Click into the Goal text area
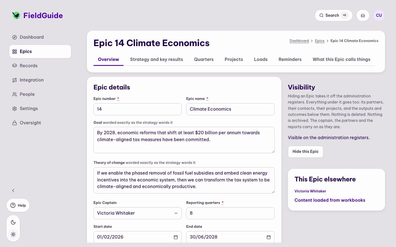The width and height of the screenshot is (396, 247). tap(184, 140)
